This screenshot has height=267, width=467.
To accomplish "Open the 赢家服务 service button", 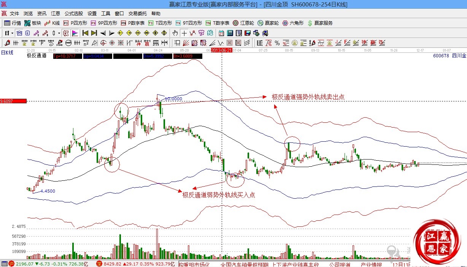I will 319,23.
